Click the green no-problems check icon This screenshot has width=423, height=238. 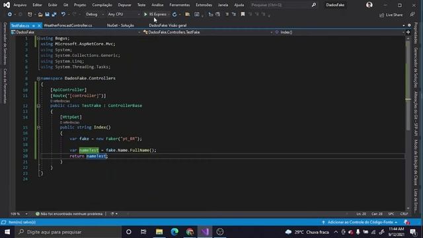(x=38, y=214)
